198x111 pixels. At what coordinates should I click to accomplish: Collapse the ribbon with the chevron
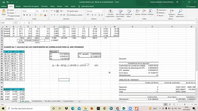click(x=196, y=19)
